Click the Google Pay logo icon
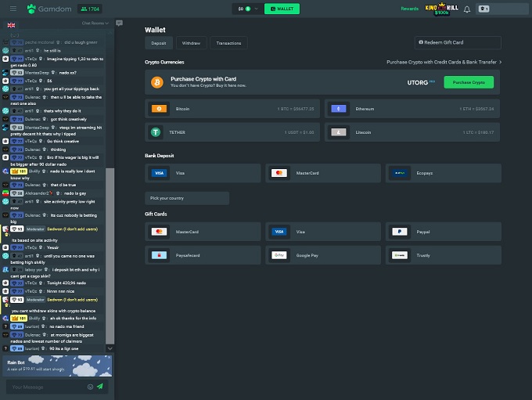This screenshot has width=532, height=400. 279,255
